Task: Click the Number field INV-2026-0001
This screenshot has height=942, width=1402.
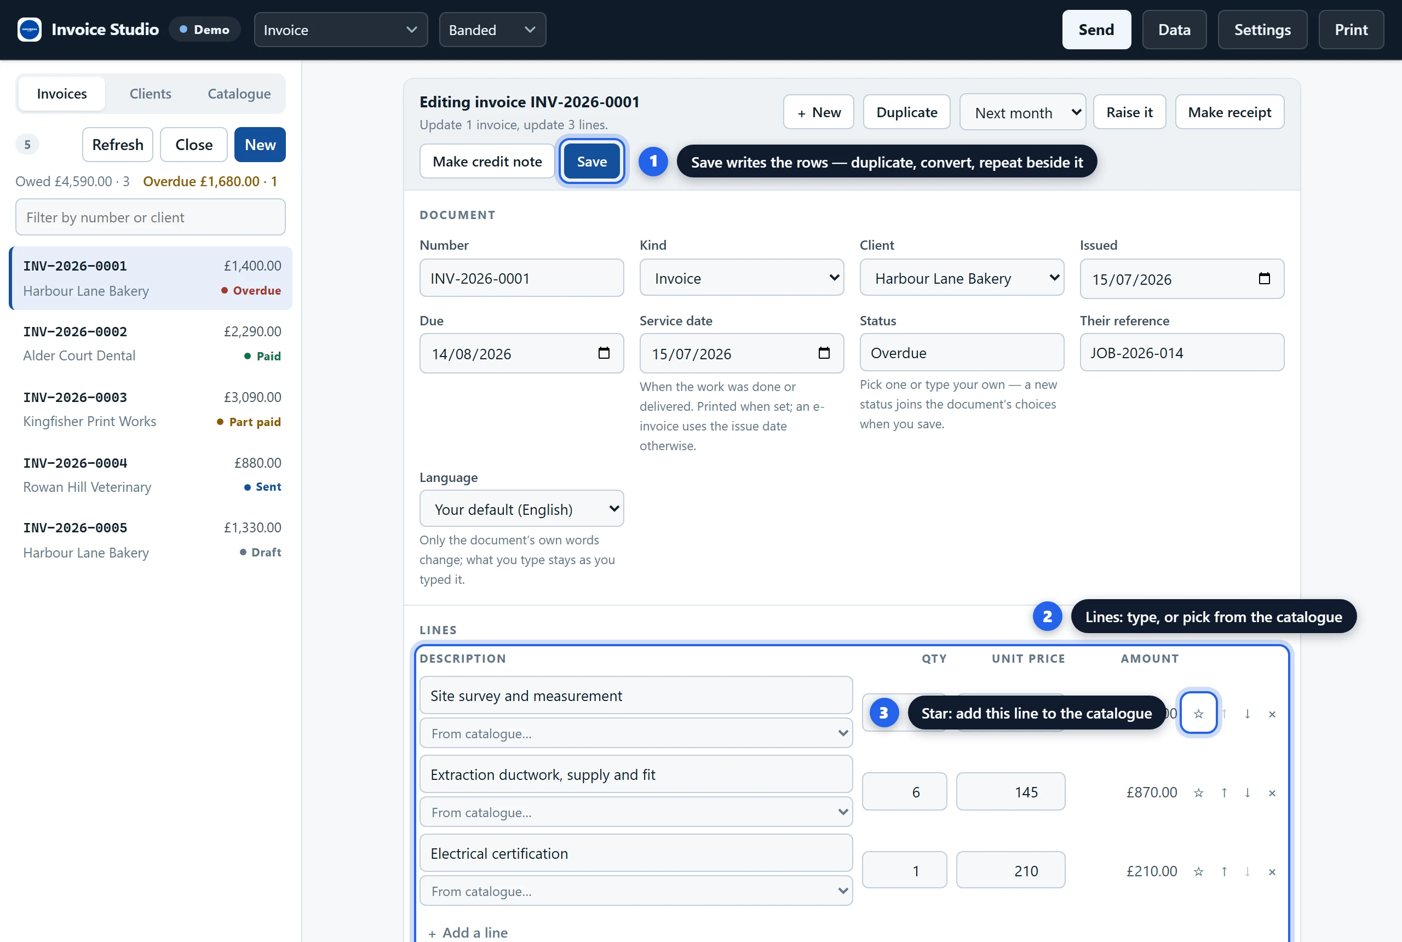Action: (521, 278)
